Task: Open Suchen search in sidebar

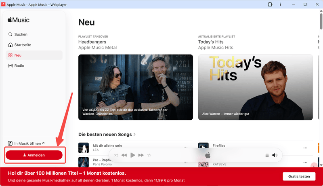Action: [x=34, y=34]
